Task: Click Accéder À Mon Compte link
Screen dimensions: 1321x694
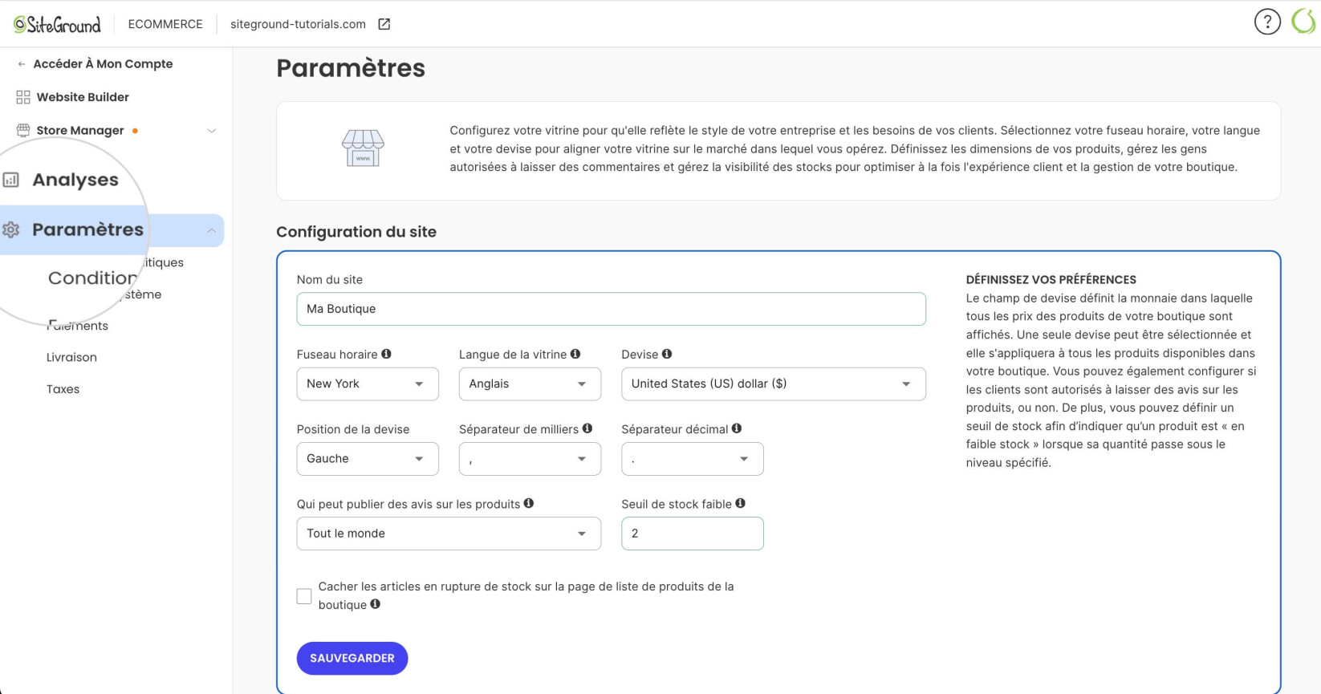Action: 103,64
